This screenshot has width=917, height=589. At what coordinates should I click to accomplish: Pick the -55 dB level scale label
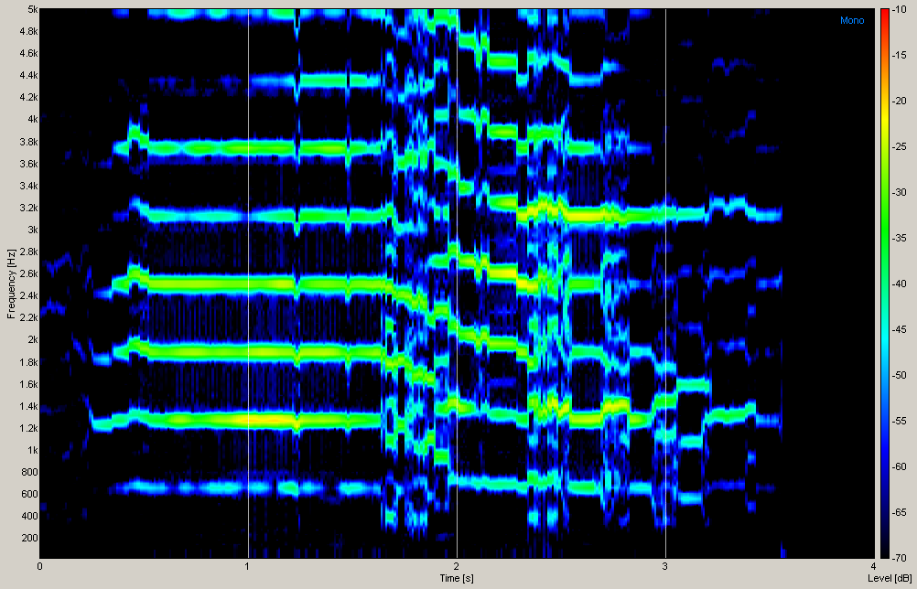click(x=900, y=421)
